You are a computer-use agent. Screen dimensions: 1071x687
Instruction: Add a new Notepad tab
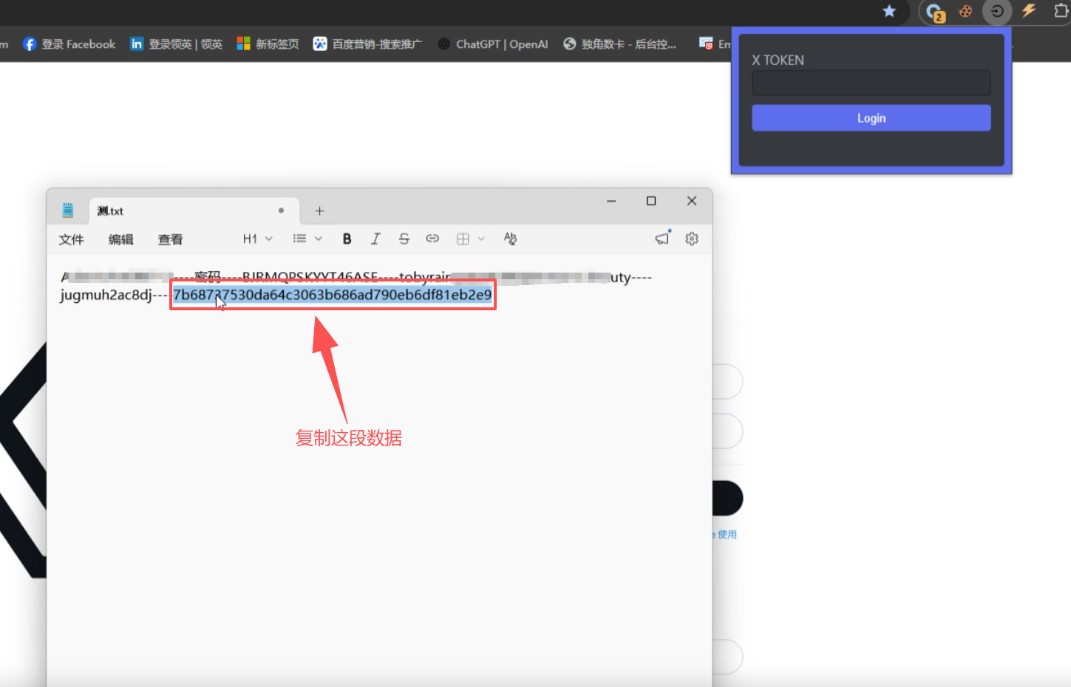pos(319,211)
